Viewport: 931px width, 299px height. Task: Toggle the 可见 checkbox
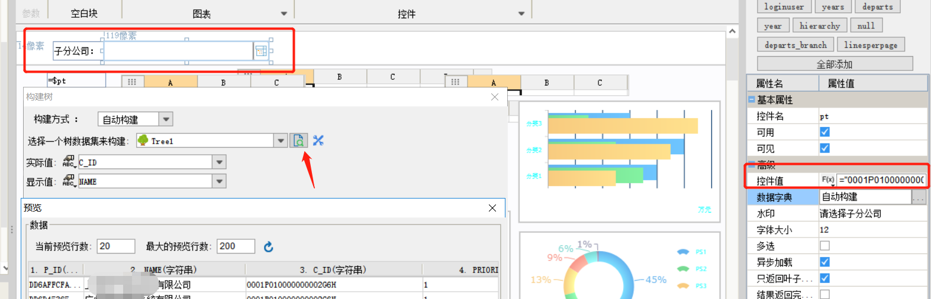click(x=824, y=148)
